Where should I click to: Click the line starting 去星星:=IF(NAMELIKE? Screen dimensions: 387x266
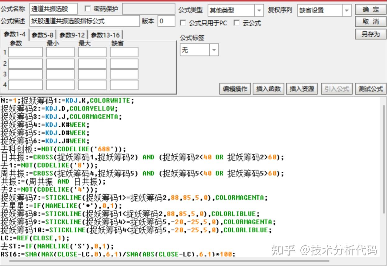pos(61,206)
